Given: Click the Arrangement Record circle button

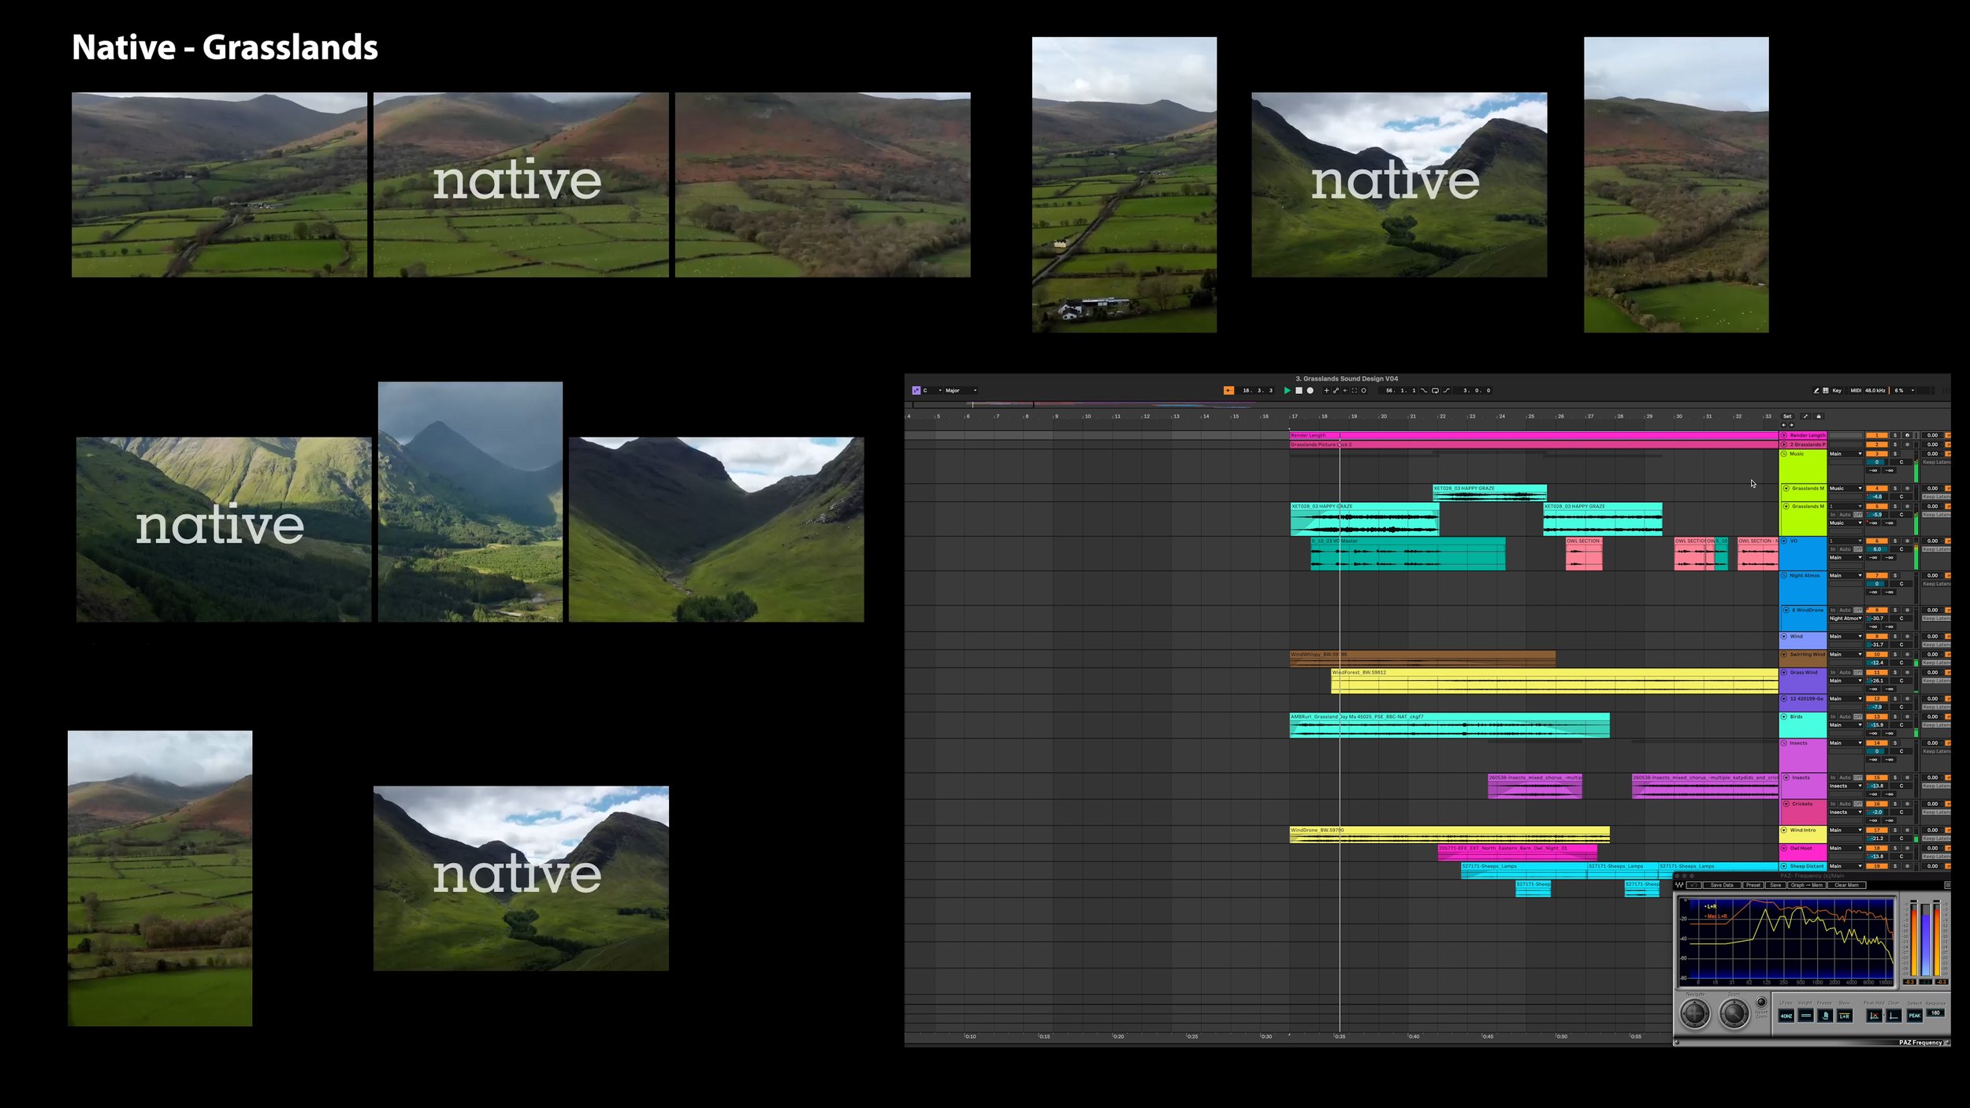Looking at the screenshot, I should pyautogui.click(x=1310, y=390).
